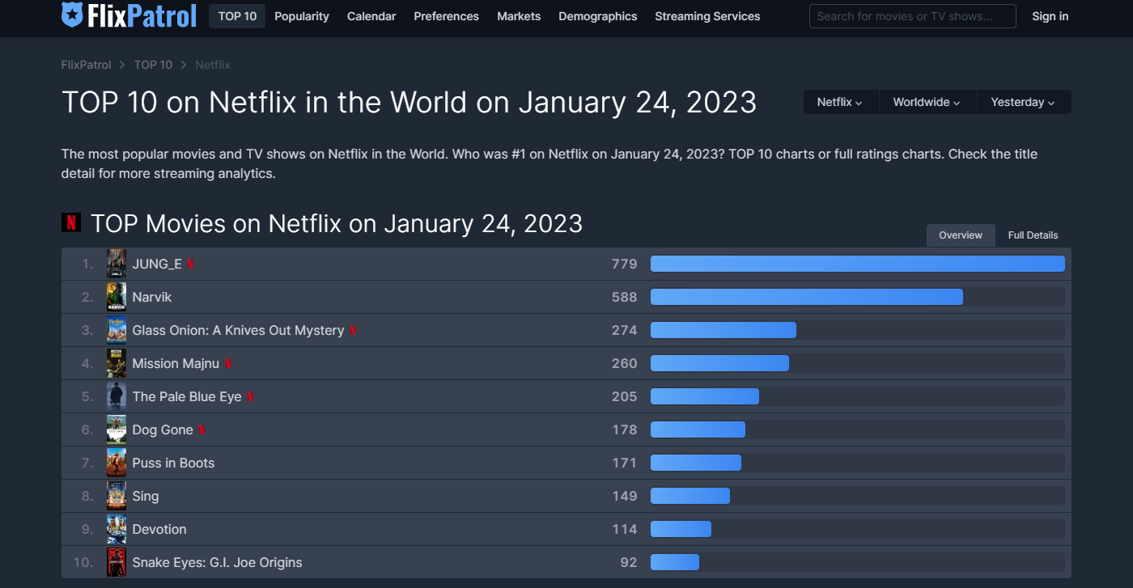Open the Dog Gone title link
The height and width of the screenshot is (588, 1133).
163,430
